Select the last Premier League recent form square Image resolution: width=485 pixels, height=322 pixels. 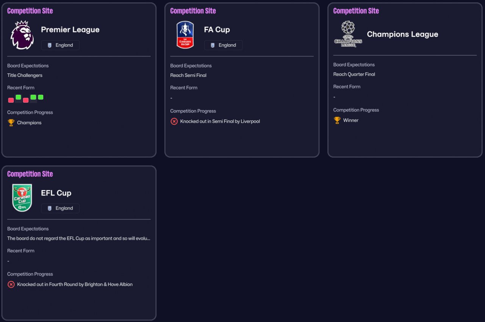41,97
